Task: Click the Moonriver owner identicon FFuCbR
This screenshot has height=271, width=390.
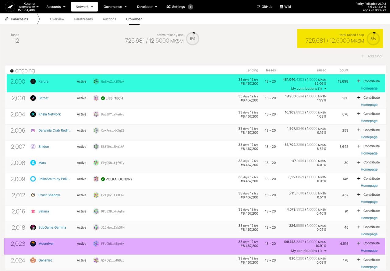Action: click(x=96, y=244)
